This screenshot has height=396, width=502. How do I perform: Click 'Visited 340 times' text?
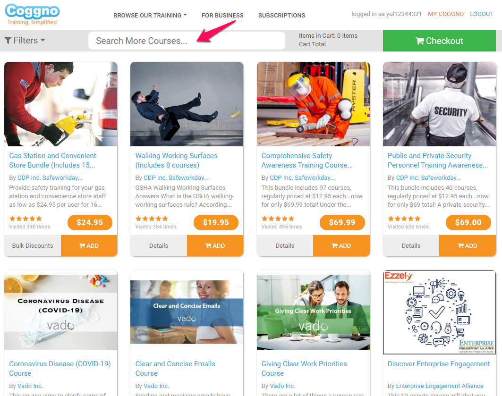pos(29,227)
